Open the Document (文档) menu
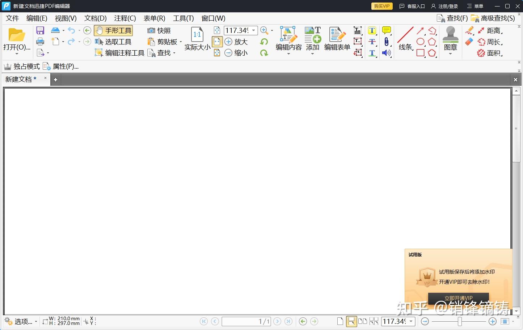 coord(95,18)
